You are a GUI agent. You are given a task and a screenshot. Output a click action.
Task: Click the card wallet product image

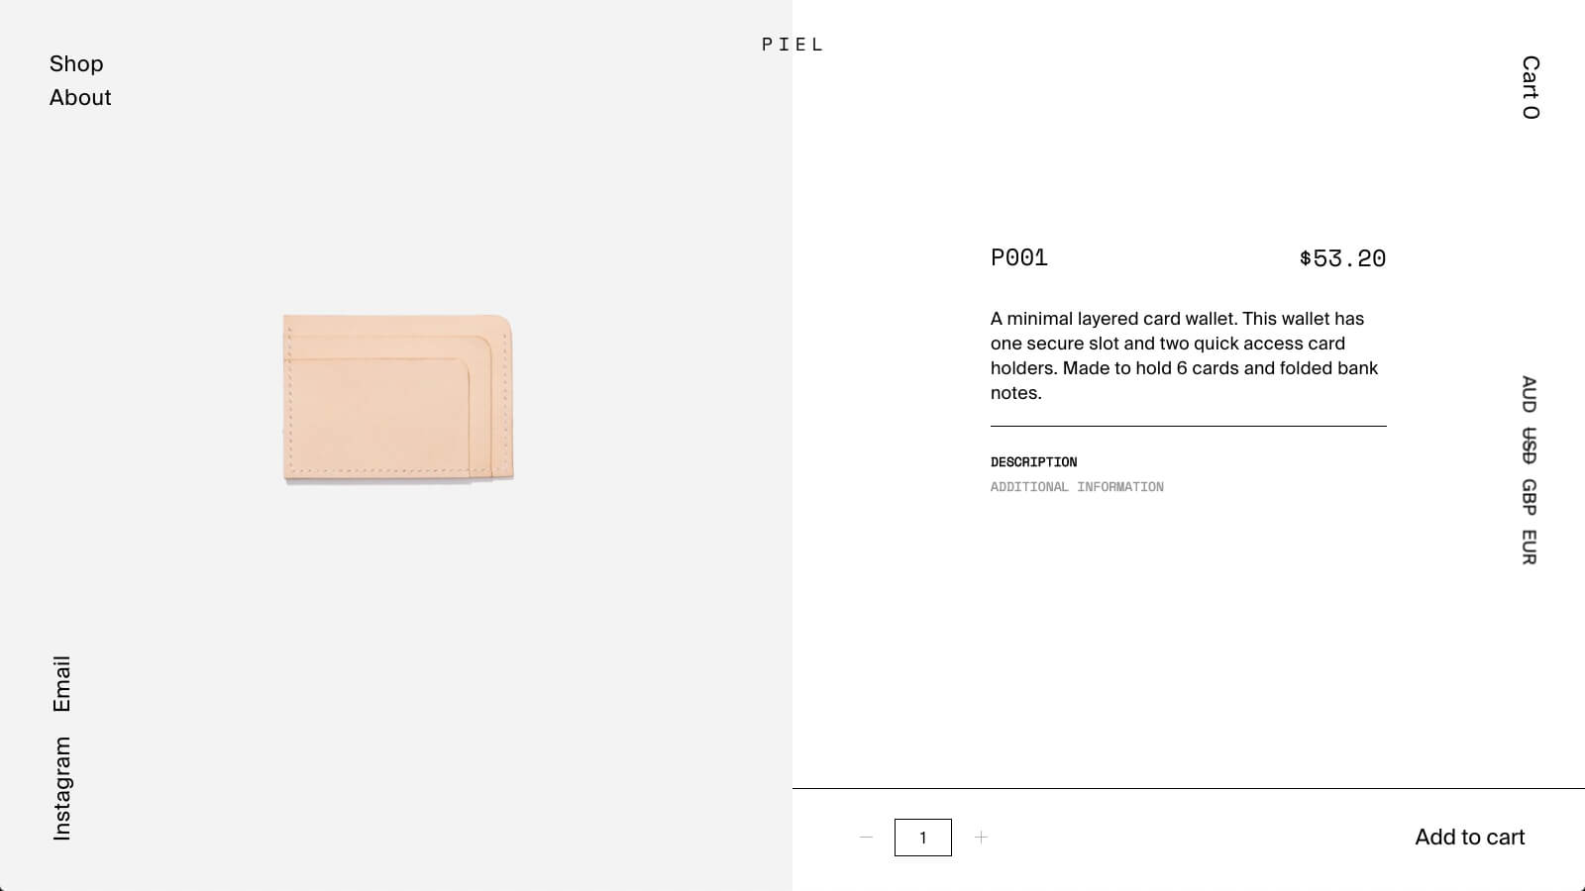[398, 399]
